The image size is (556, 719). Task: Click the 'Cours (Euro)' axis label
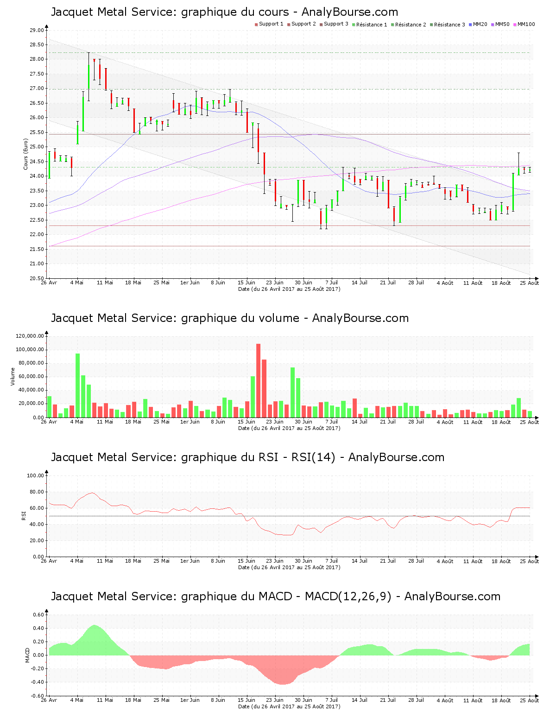tap(26, 154)
